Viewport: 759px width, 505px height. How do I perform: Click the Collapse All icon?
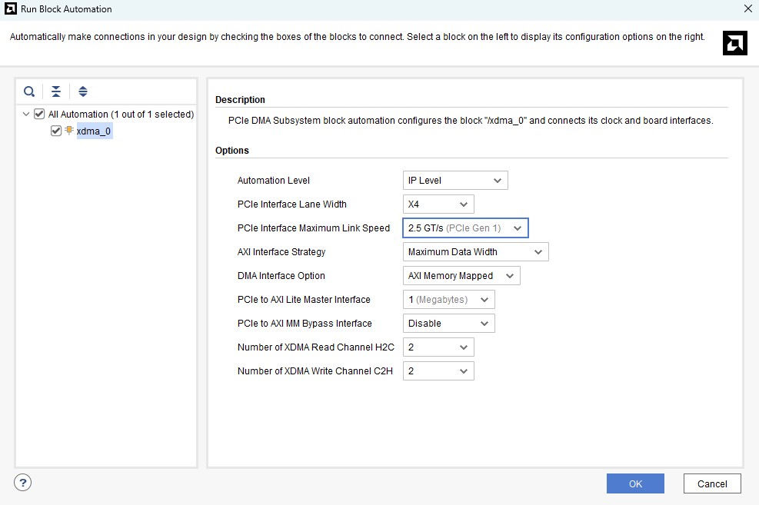point(56,91)
